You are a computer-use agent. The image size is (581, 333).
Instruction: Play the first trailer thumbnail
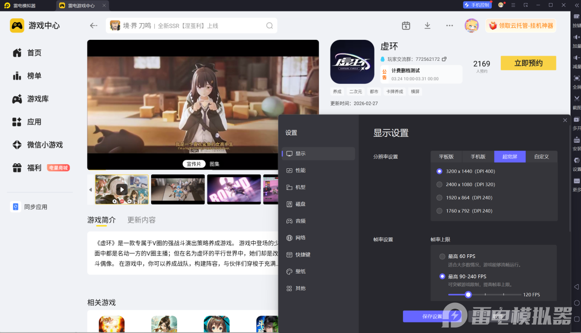coord(122,189)
